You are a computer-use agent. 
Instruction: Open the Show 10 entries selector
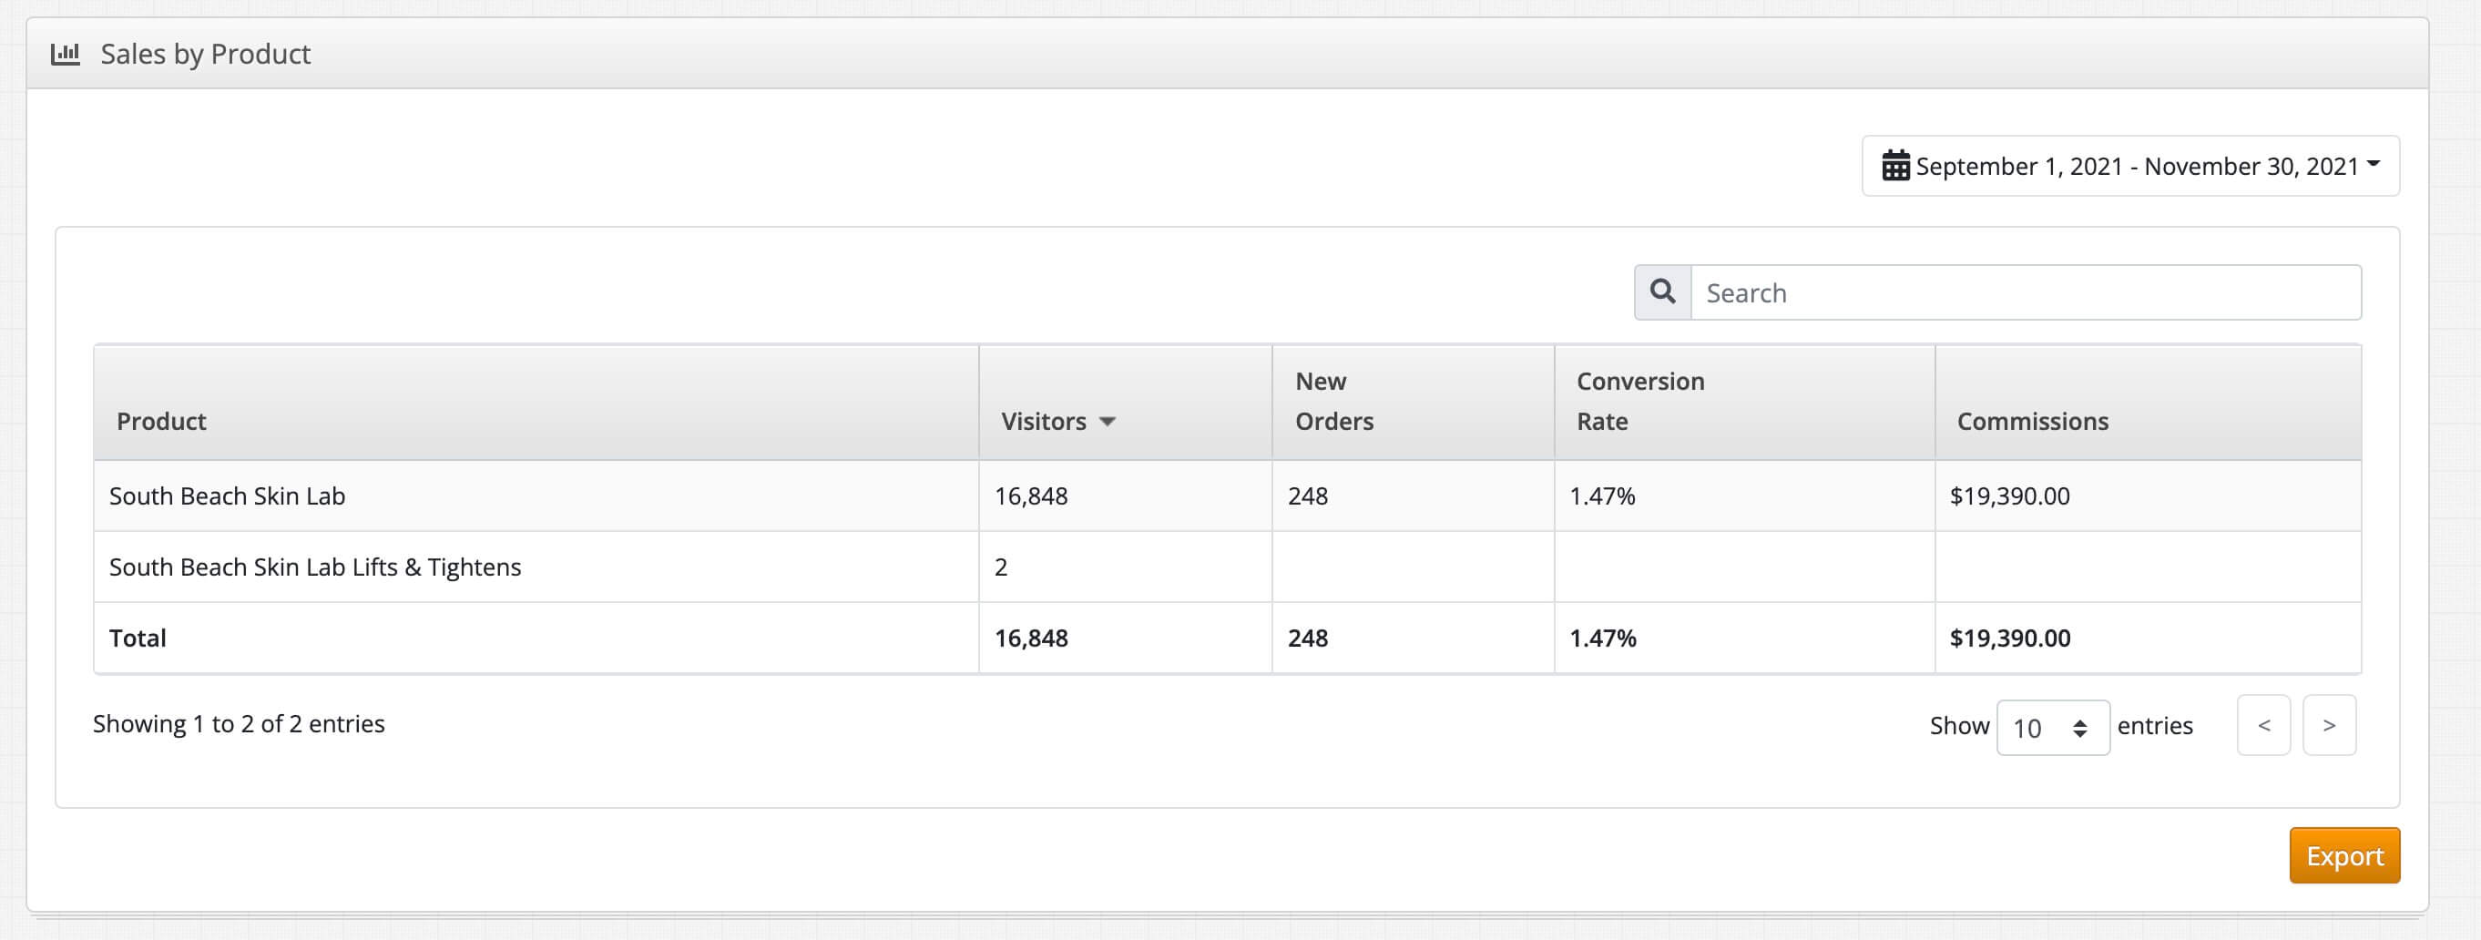[x=2052, y=727]
